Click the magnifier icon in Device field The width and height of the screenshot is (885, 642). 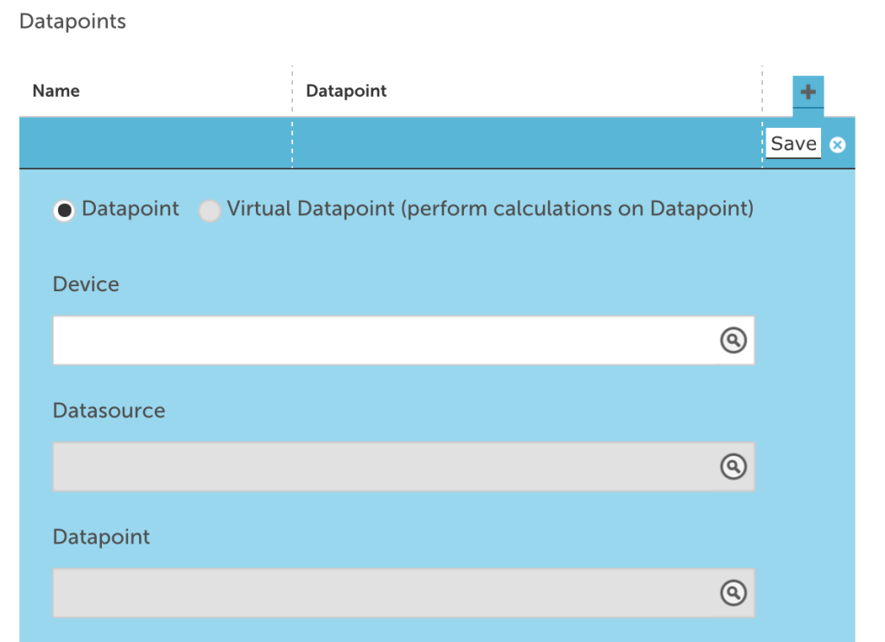[733, 340]
